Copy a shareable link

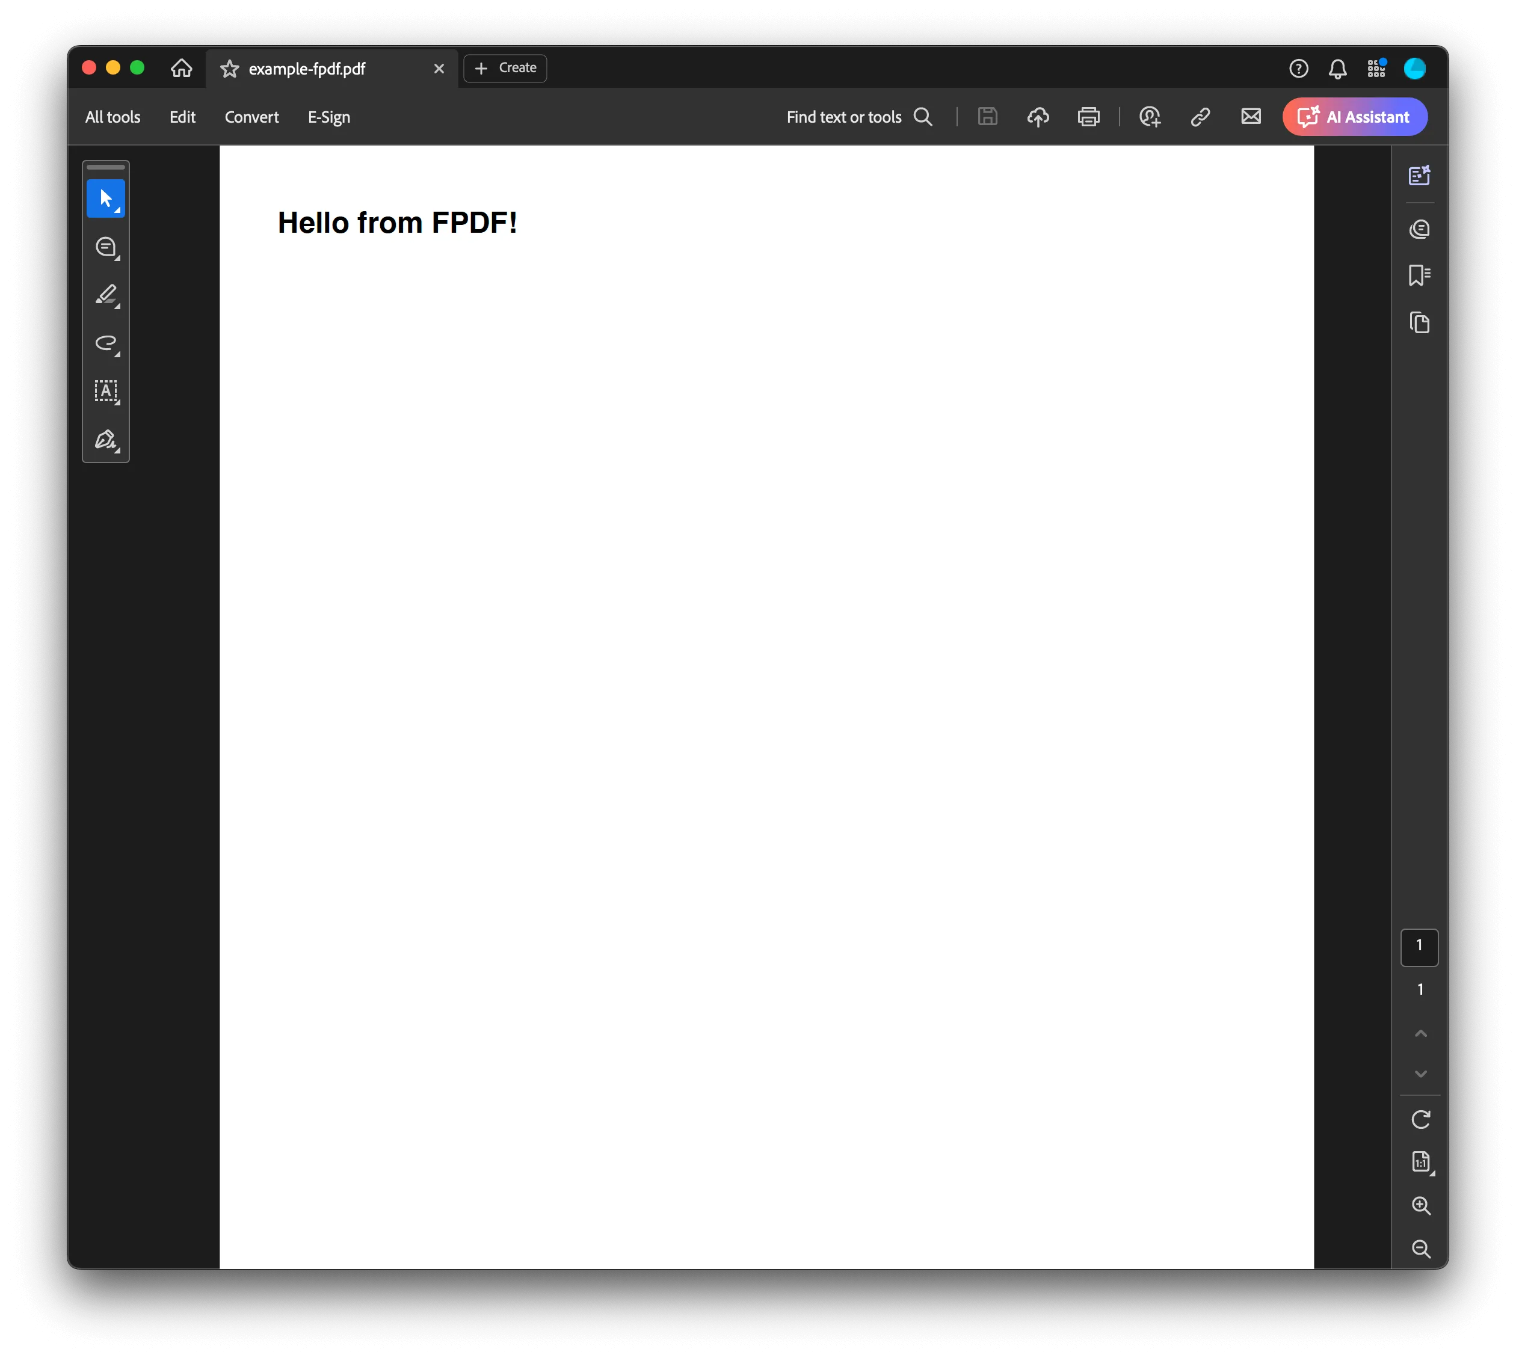(1200, 117)
